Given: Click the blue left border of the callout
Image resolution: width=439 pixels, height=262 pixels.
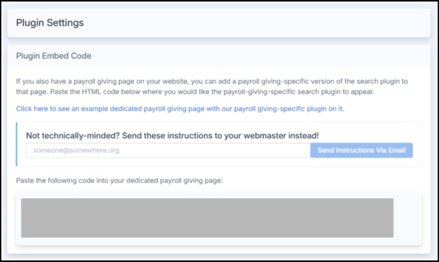Looking at the screenshot, I should point(17,144).
